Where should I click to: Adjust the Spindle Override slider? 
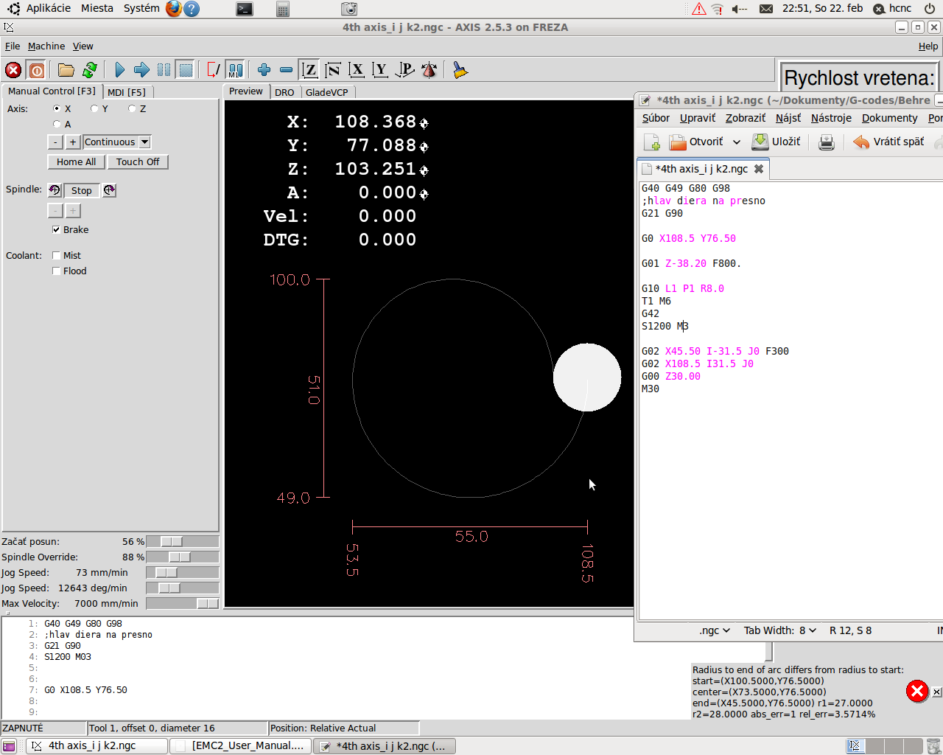click(x=179, y=557)
